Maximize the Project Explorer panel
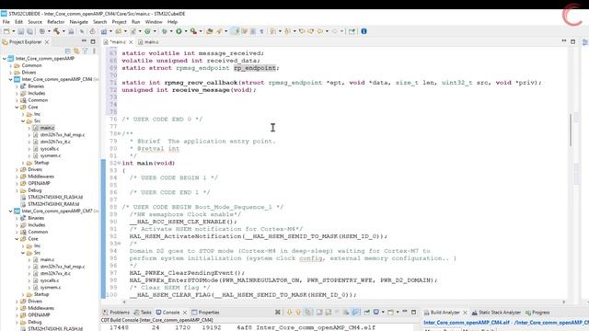Screen dimensions: 589x331 pyautogui.click(x=93, y=41)
